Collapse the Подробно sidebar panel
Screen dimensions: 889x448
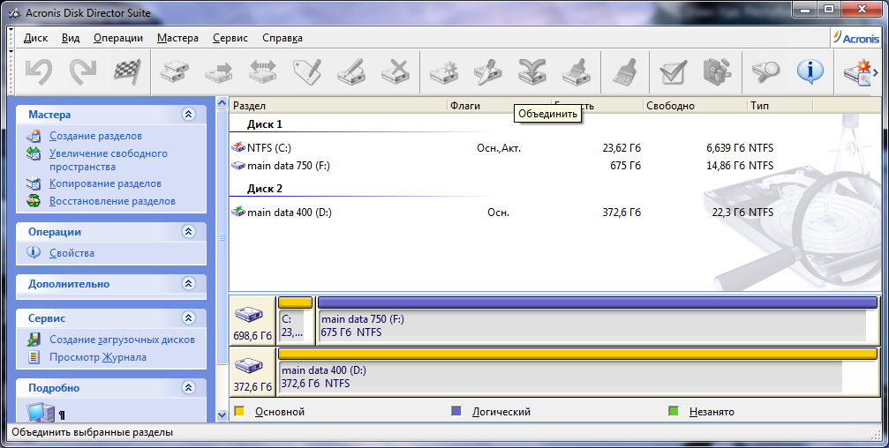point(189,388)
